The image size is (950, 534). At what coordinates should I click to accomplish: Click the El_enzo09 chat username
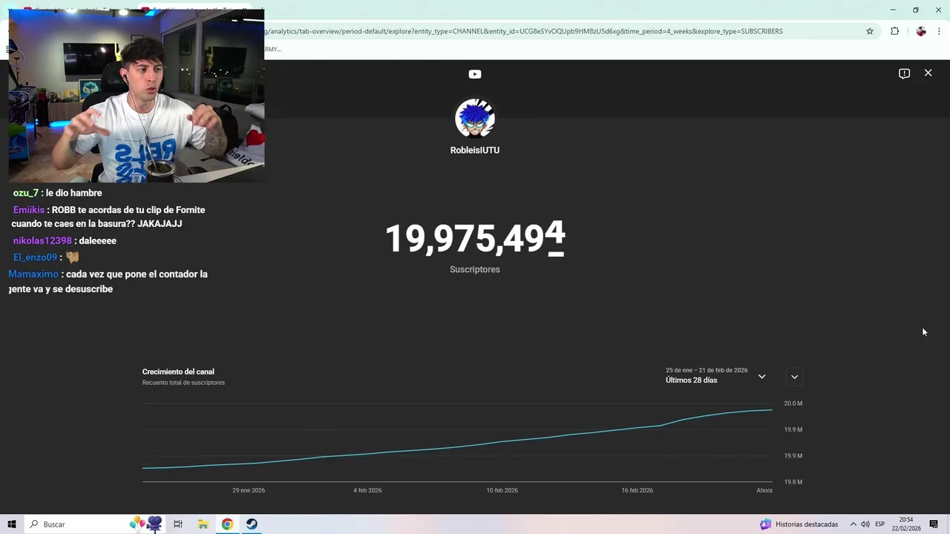pyautogui.click(x=35, y=257)
